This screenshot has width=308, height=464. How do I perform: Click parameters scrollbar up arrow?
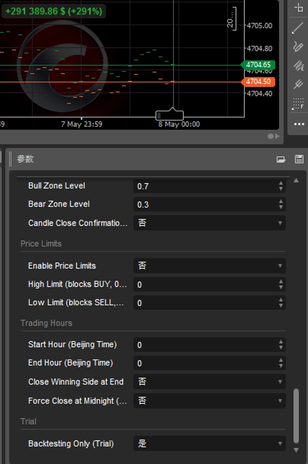(x=296, y=180)
